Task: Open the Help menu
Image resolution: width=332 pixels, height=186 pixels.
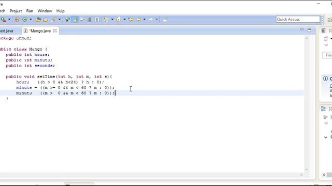Action: [60, 11]
